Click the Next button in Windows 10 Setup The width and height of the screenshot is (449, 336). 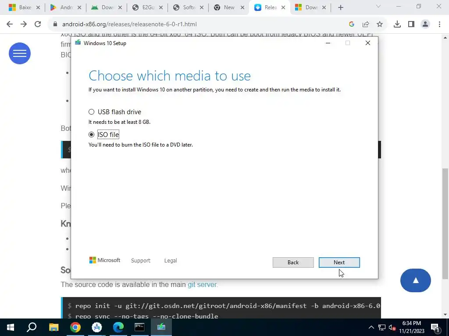339,262
